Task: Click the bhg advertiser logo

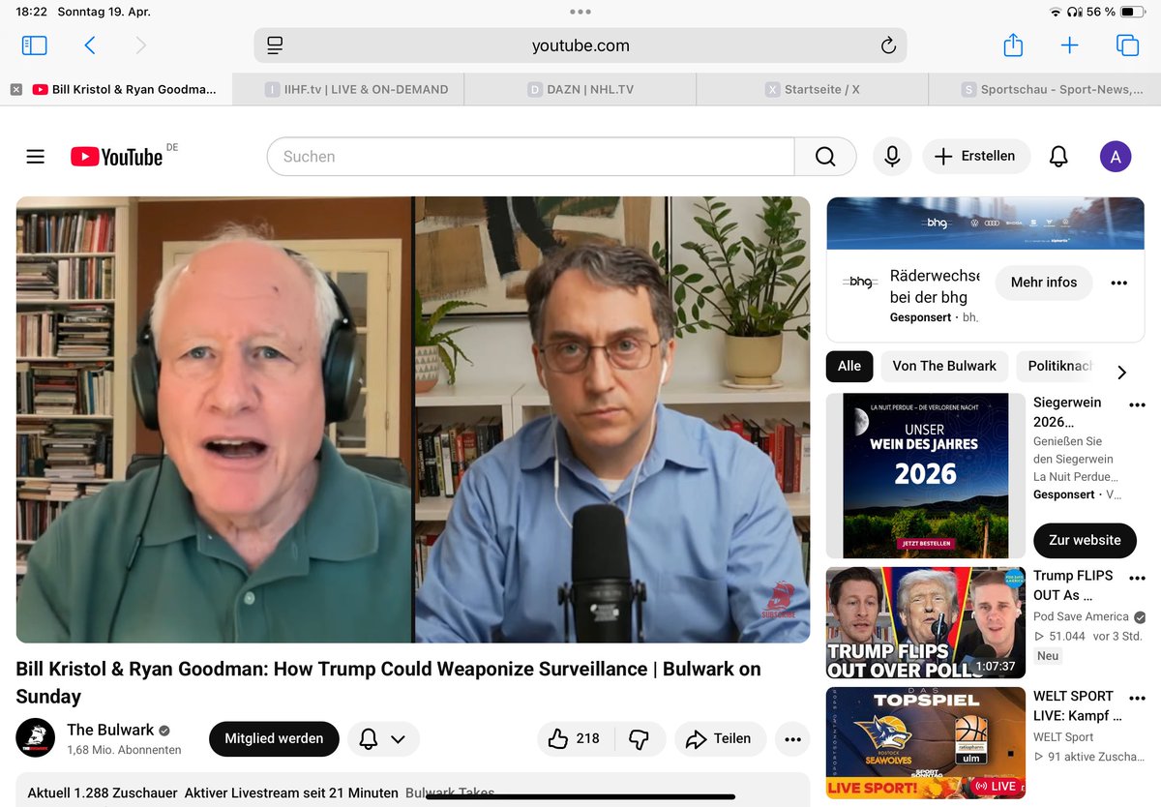Action: [x=860, y=282]
